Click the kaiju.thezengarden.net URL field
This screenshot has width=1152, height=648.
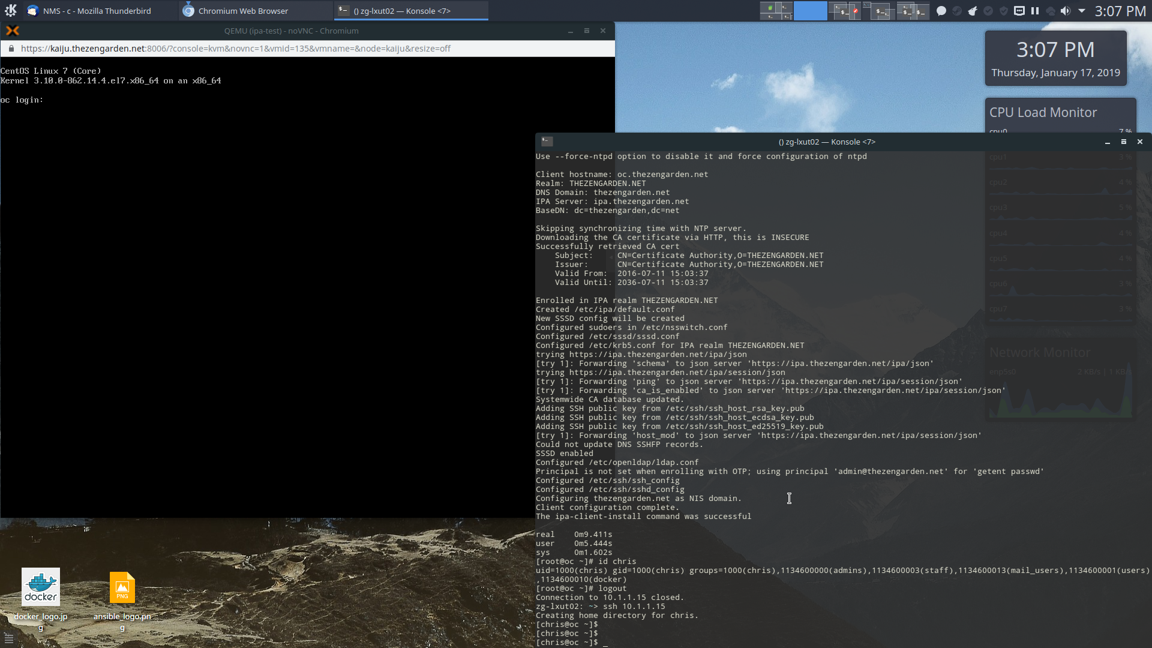(235, 49)
